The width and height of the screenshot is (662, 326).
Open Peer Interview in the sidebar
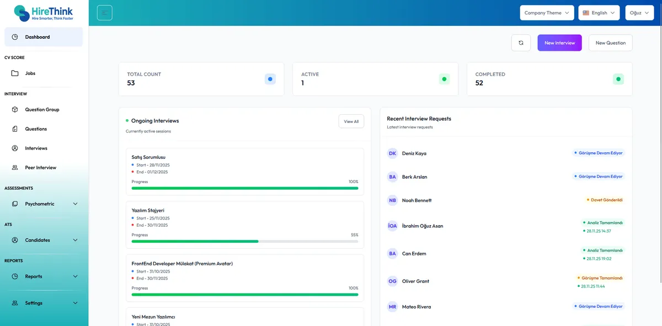tap(44, 167)
